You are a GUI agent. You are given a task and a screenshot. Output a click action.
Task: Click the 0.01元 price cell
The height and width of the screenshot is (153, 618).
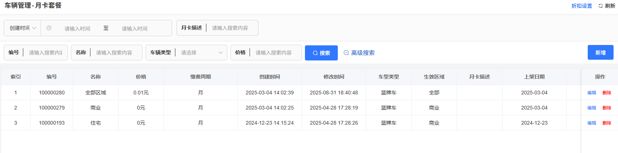[141, 93]
